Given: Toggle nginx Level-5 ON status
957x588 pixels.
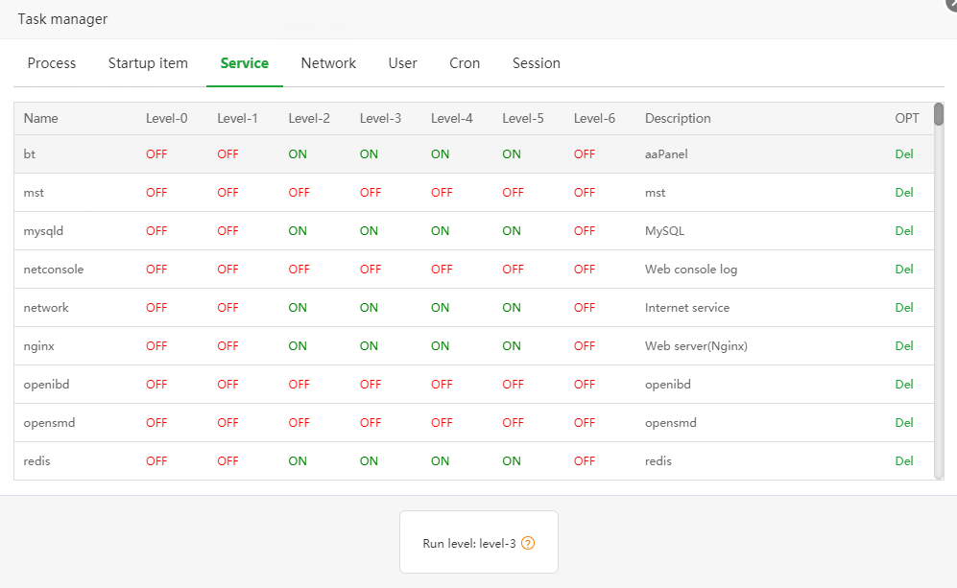Looking at the screenshot, I should [512, 346].
